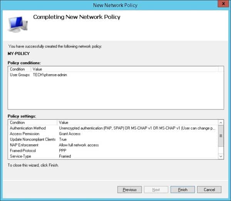Cancel the New Network Policy wizard
The image size is (231, 201).
209,189
